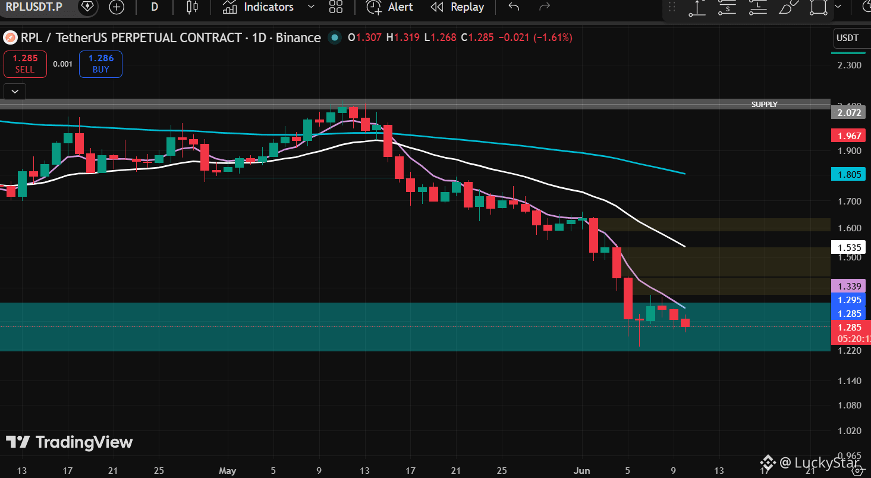This screenshot has height=478, width=871.
Task: Click the Jun label on the time axis
Action: pos(583,471)
